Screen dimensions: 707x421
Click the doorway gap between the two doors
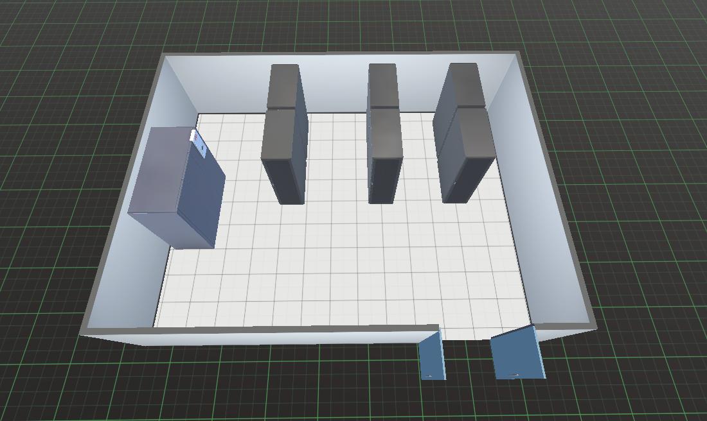[466, 332]
